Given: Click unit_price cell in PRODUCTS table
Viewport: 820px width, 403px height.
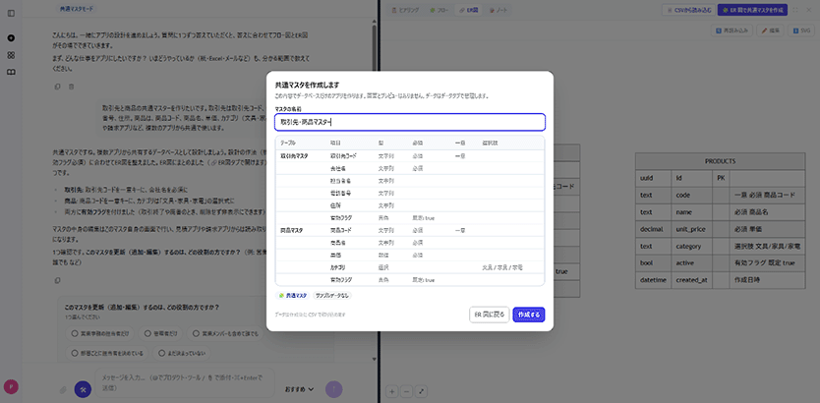Looking at the screenshot, I should click(x=692, y=229).
